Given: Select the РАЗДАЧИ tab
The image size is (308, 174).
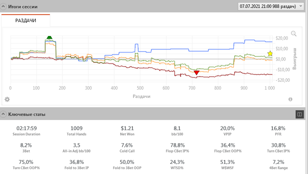Looking at the screenshot, I should click(26, 20).
